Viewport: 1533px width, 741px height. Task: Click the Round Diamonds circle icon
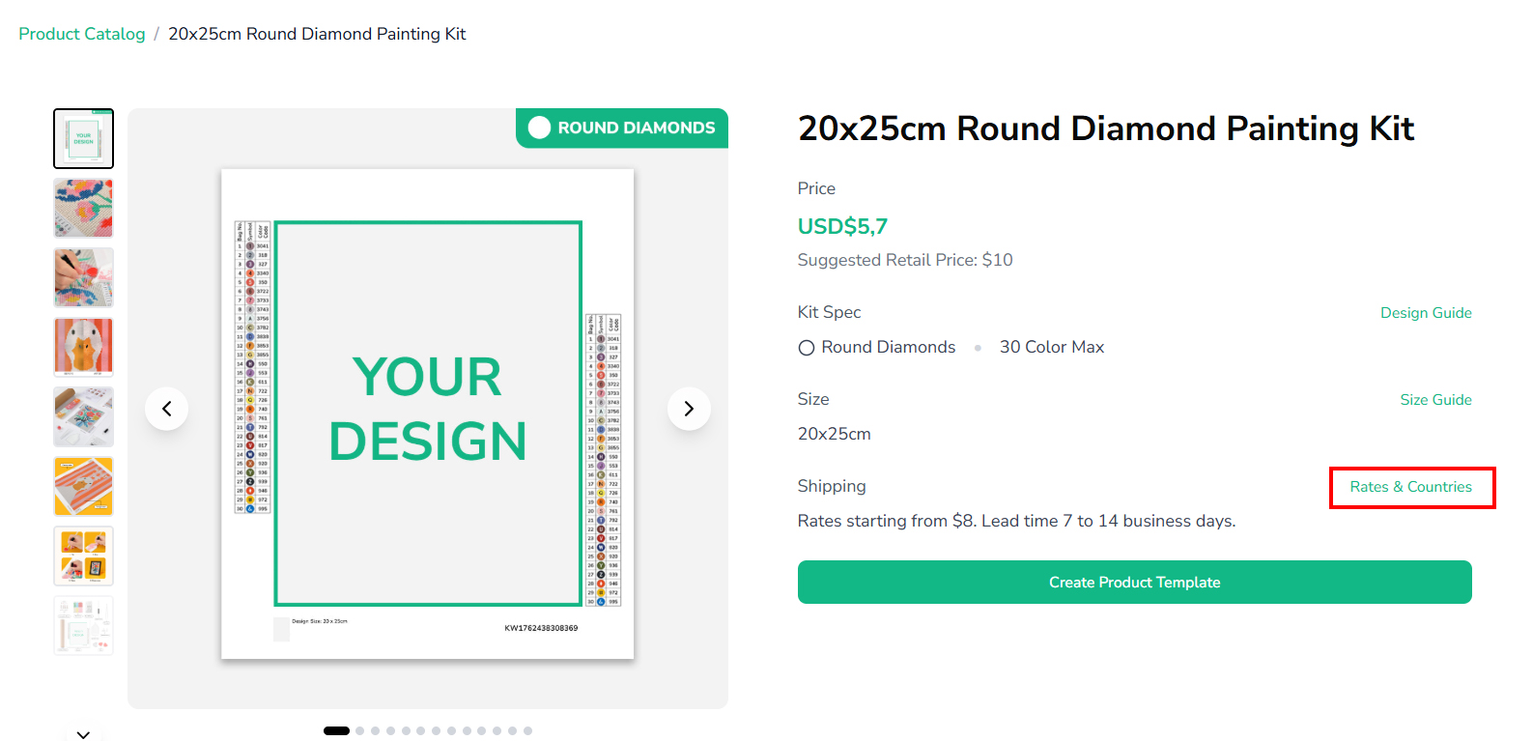(807, 348)
